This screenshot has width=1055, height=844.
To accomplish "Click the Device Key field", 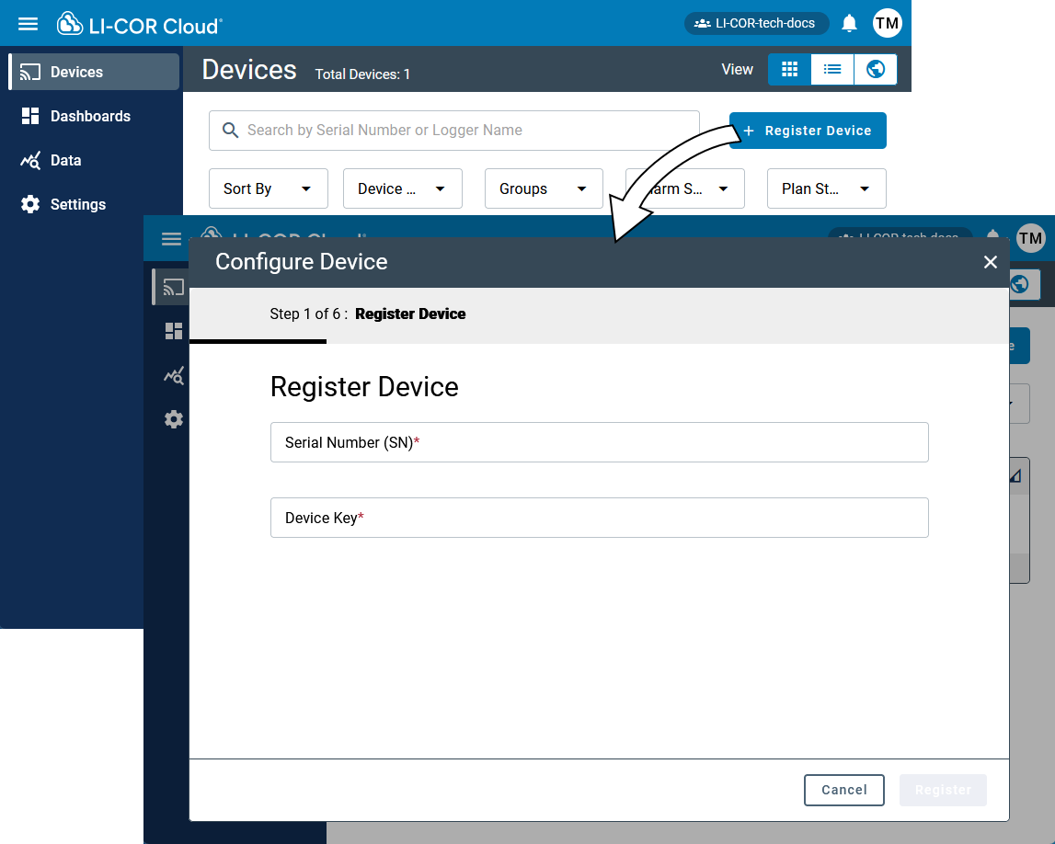I will point(599,518).
